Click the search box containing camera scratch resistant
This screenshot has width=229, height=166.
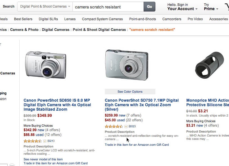click(108, 7)
